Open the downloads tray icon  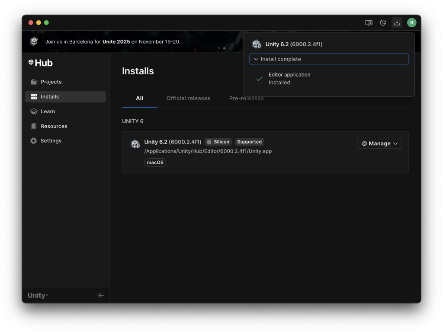point(397,22)
